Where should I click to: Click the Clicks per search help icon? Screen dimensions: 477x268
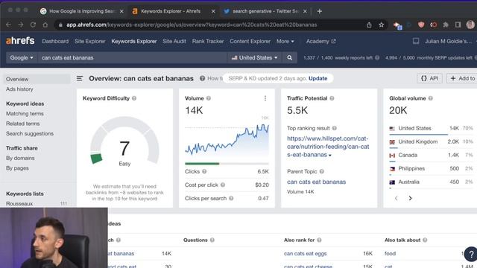click(x=231, y=198)
